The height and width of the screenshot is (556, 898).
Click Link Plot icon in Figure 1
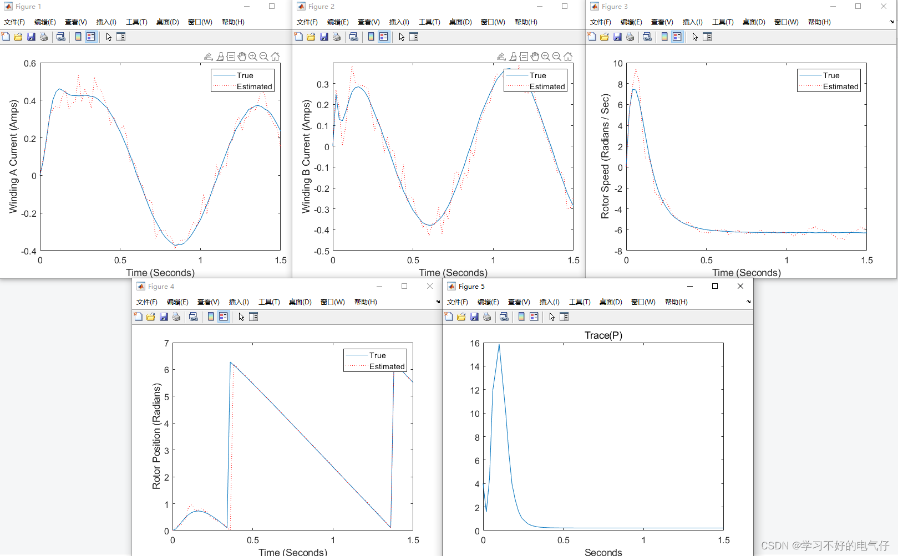(x=61, y=37)
